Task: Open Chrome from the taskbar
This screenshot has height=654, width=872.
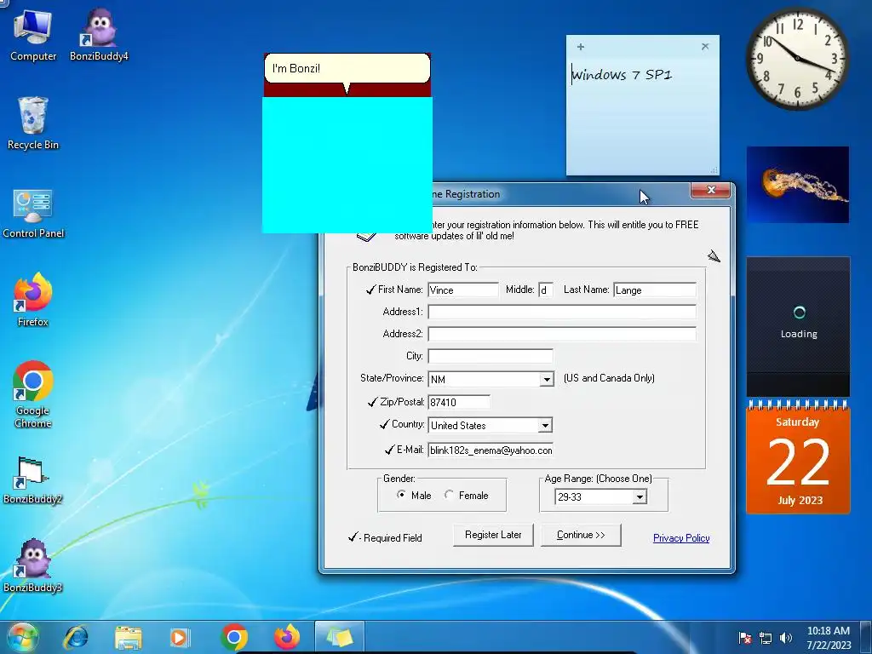Action: click(234, 637)
